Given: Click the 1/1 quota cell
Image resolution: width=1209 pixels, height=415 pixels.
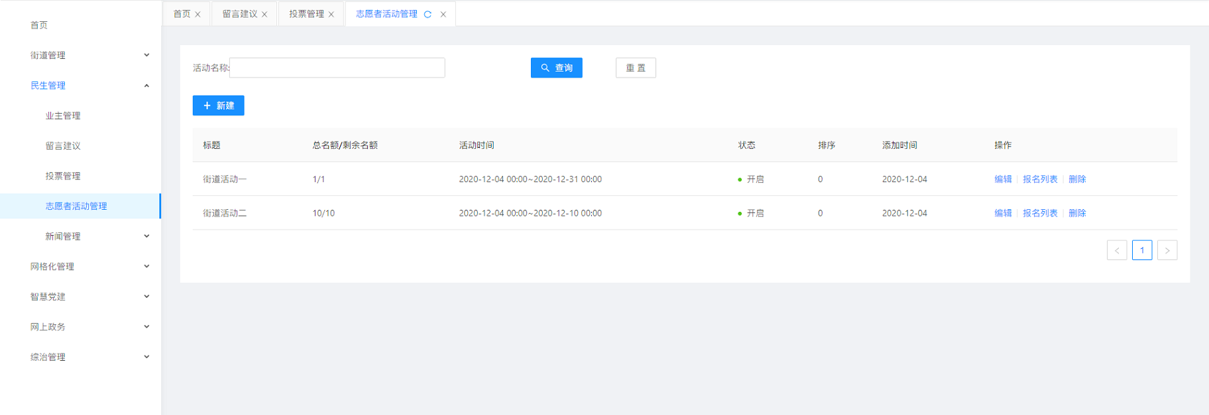Looking at the screenshot, I should [x=319, y=179].
